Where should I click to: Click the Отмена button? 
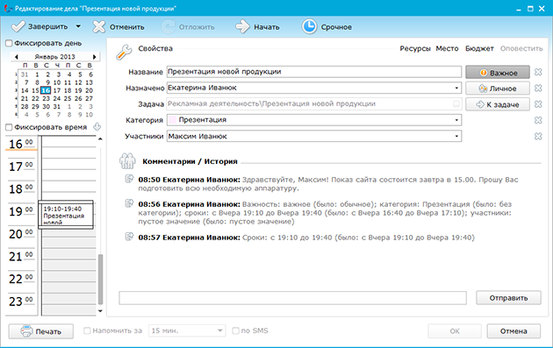(513, 331)
